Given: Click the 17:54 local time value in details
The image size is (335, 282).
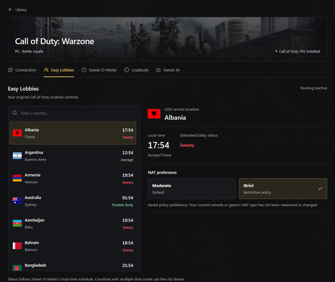Looking at the screenshot, I should [x=158, y=145].
